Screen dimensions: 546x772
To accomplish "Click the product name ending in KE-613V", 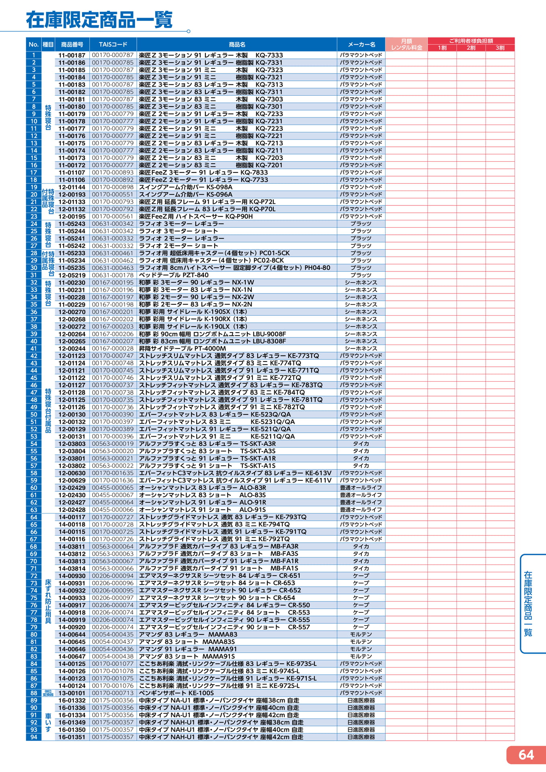I will tap(235, 473).
